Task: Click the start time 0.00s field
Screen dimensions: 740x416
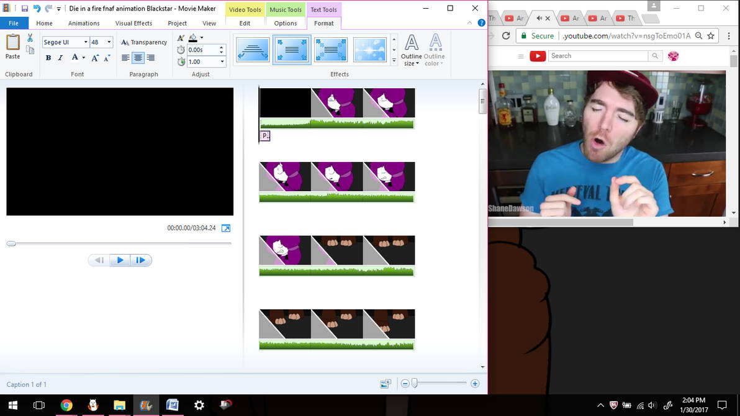Action: point(202,50)
